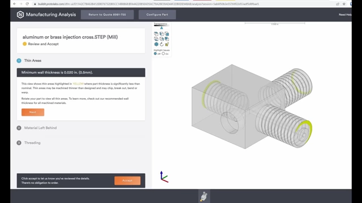Click the Configure Part button
This screenshot has height=203, width=362.
[x=157, y=15]
